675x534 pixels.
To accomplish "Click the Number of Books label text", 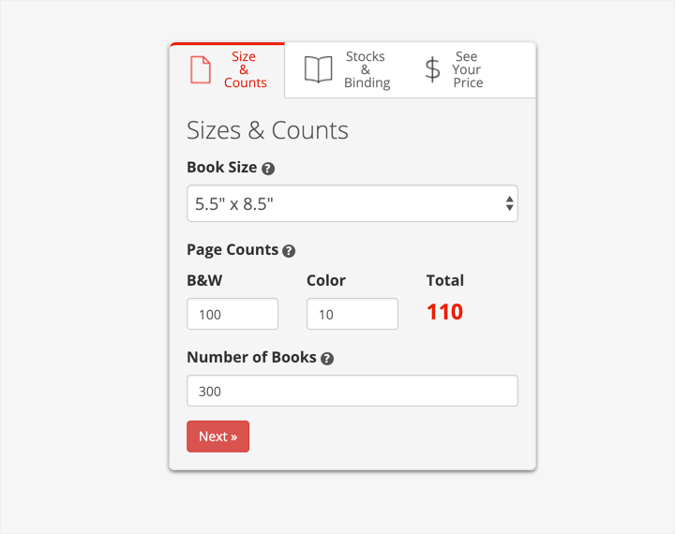I will [x=251, y=358].
